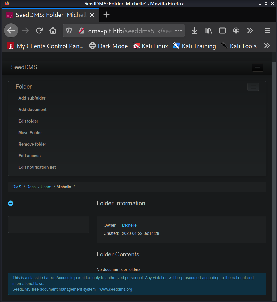The width and height of the screenshot is (277, 302).
Task: Open a new browser tab
Action: tap(106, 15)
